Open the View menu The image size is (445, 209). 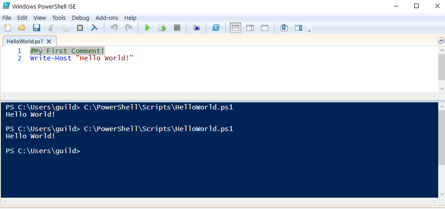pyautogui.click(x=40, y=18)
